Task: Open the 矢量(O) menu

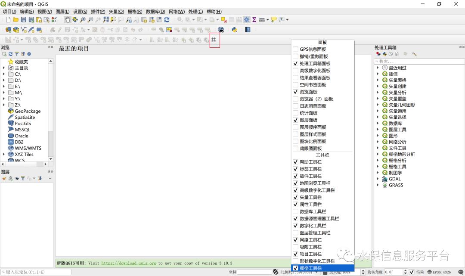Action: (x=116, y=12)
